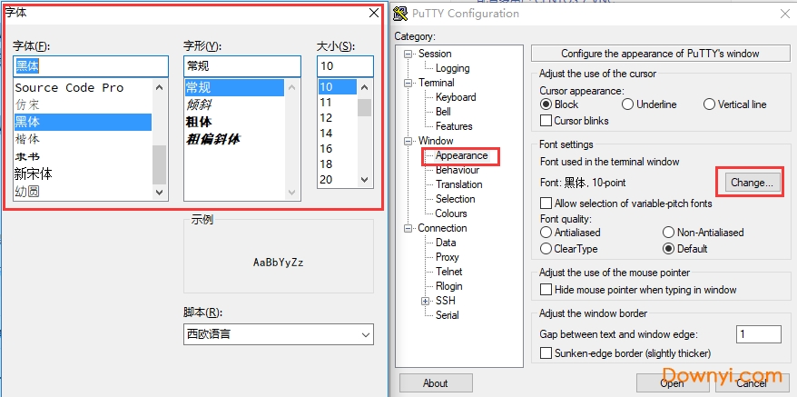797x397 pixels.
Task: Choose Vertical line cursor option
Action: 710,104
